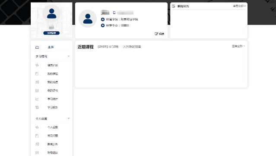Viewport: 276px width, 156px height.
Task: Click 查看全部 link in 近期课程 section
Action: click(x=238, y=46)
